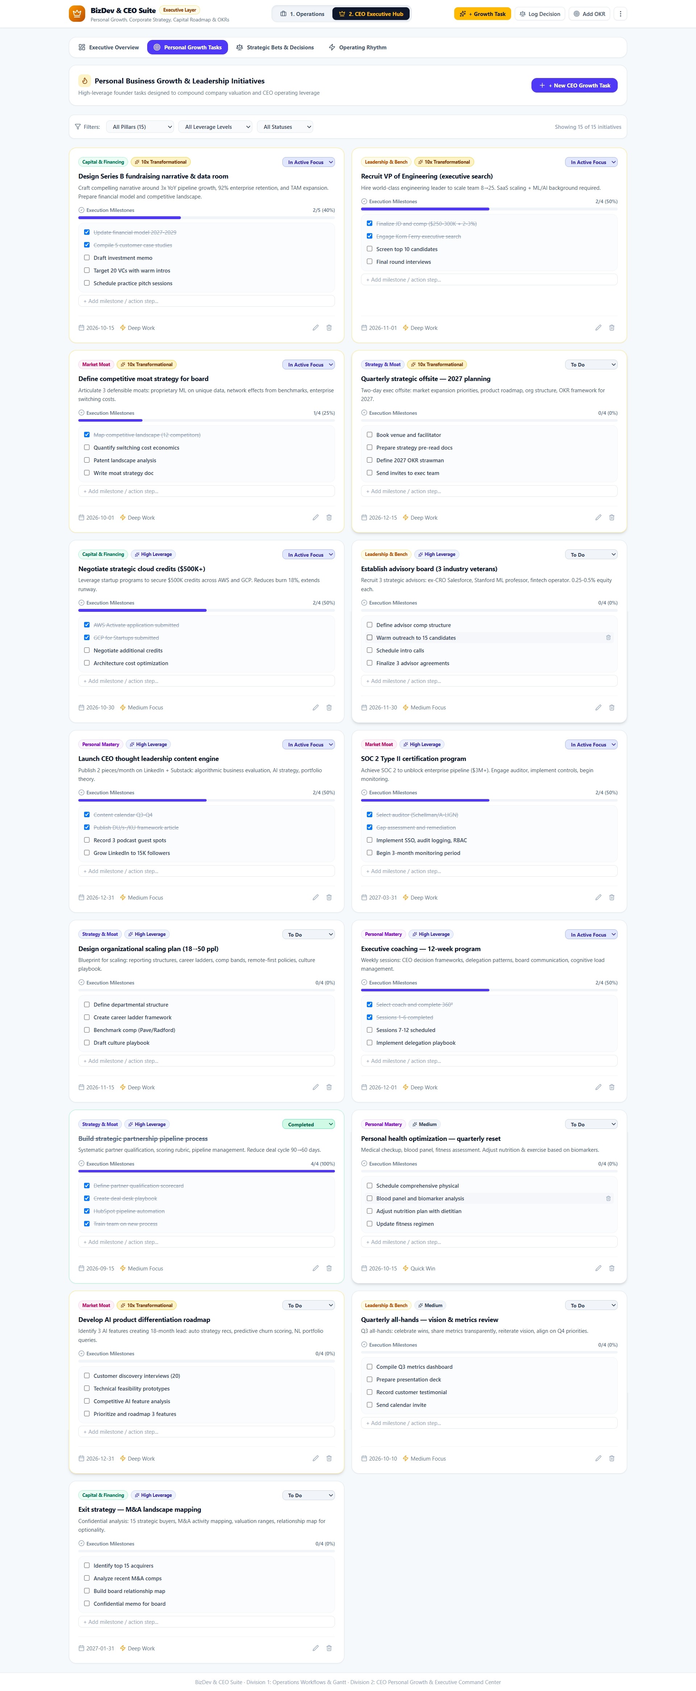Change Completed status on partnership pipeline card
The image size is (696, 1691).
click(308, 1125)
